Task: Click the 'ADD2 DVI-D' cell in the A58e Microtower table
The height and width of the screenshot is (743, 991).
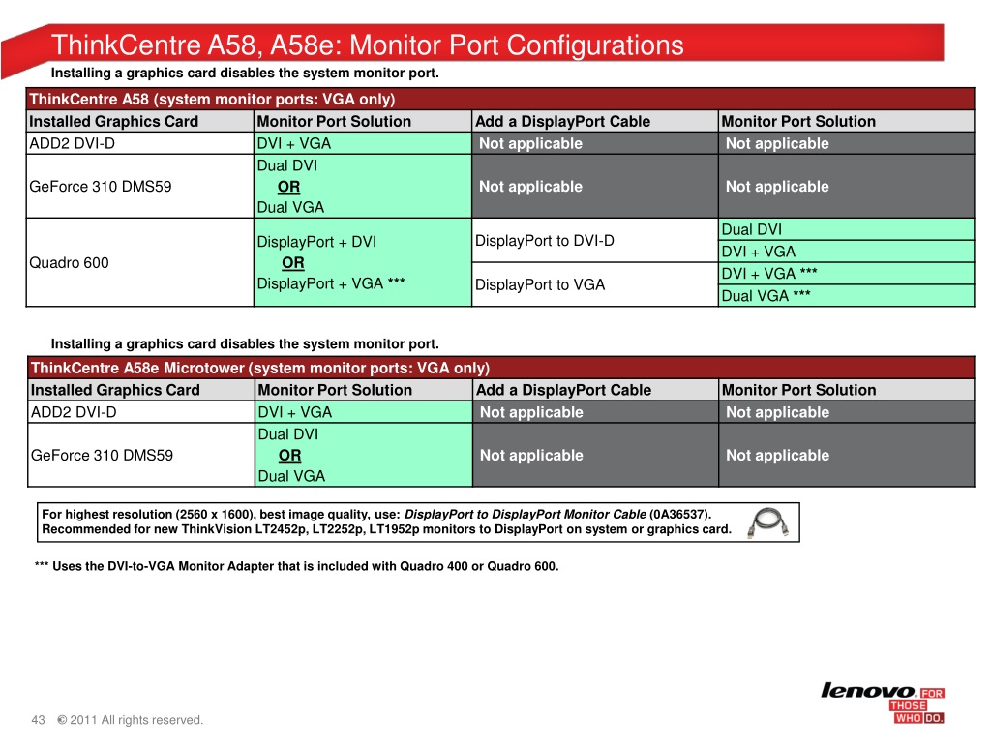Action: tap(141, 412)
